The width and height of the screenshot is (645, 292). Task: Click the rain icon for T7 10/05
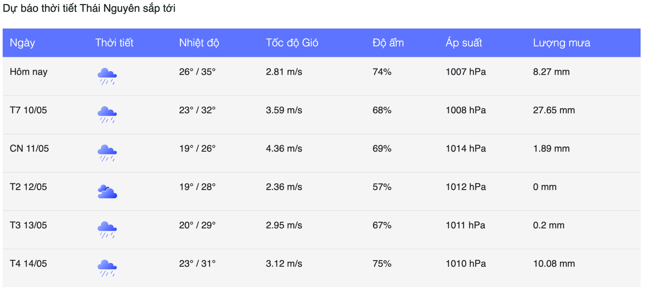coord(107,115)
